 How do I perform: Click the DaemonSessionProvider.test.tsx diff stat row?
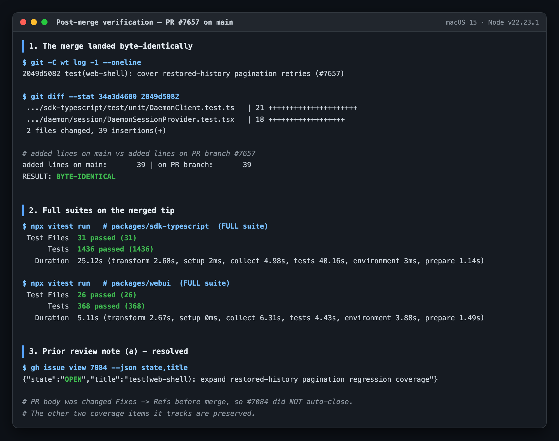coord(186,119)
